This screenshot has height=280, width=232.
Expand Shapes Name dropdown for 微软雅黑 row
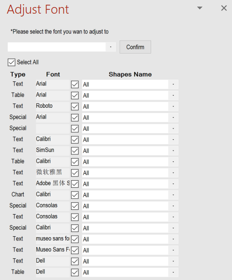tap(173, 173)
